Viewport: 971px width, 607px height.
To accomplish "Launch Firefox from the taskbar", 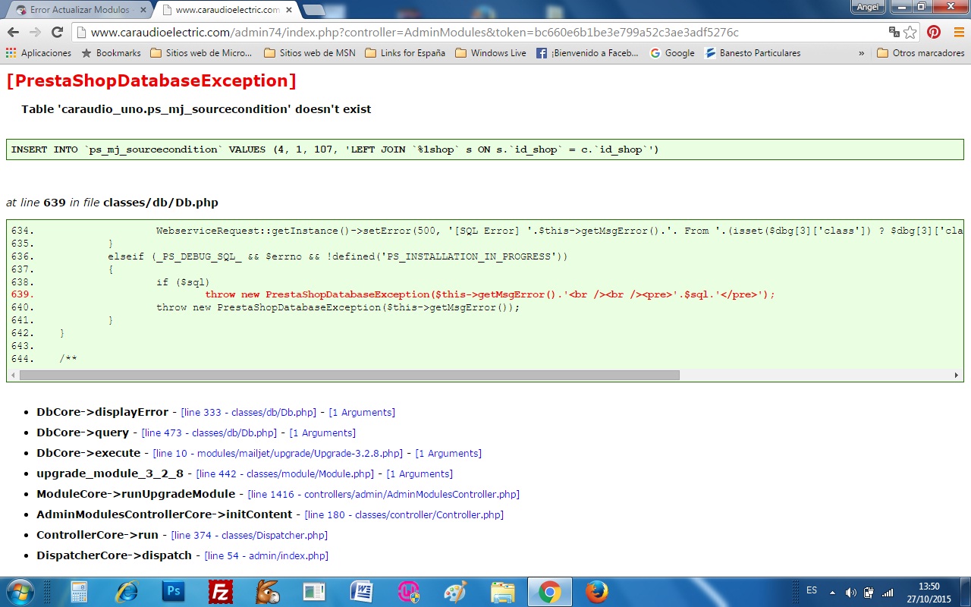I will [x=597, y=591].
